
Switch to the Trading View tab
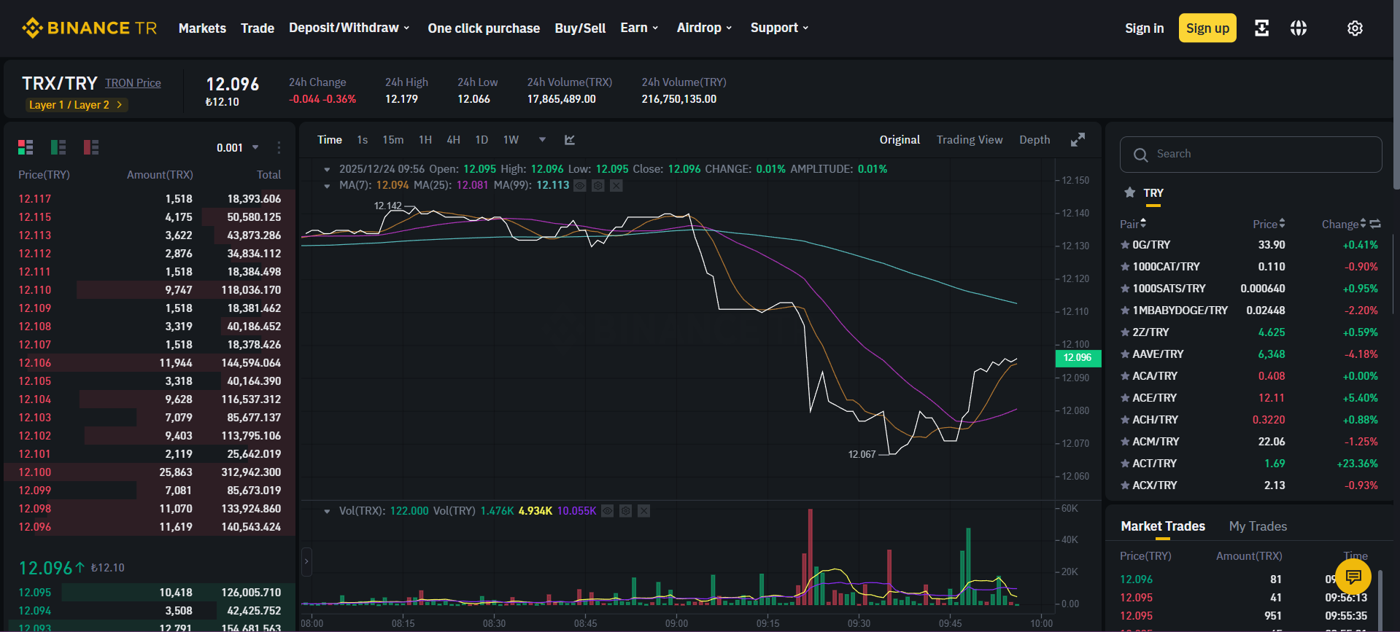tap(970, 140)
